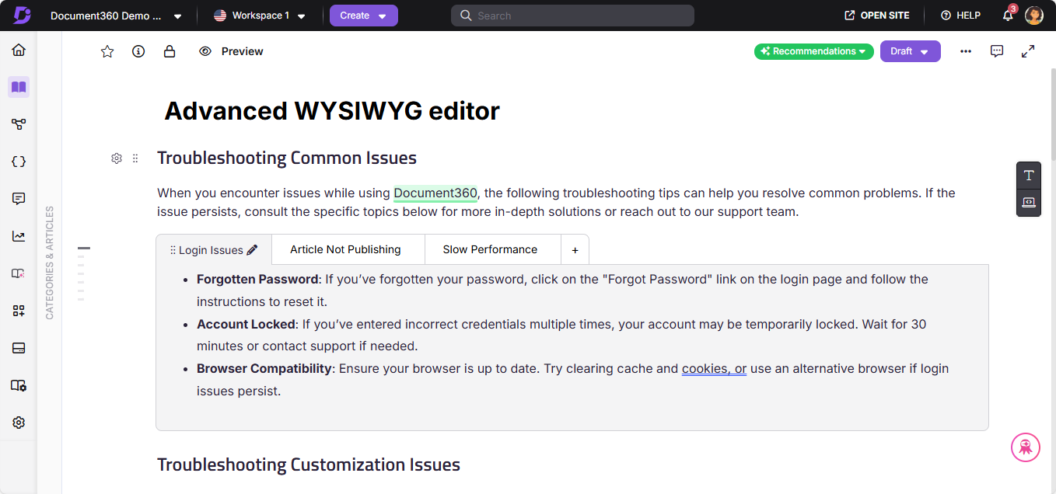Switch to the Slow Performance tab

click(x=490, y=249)
